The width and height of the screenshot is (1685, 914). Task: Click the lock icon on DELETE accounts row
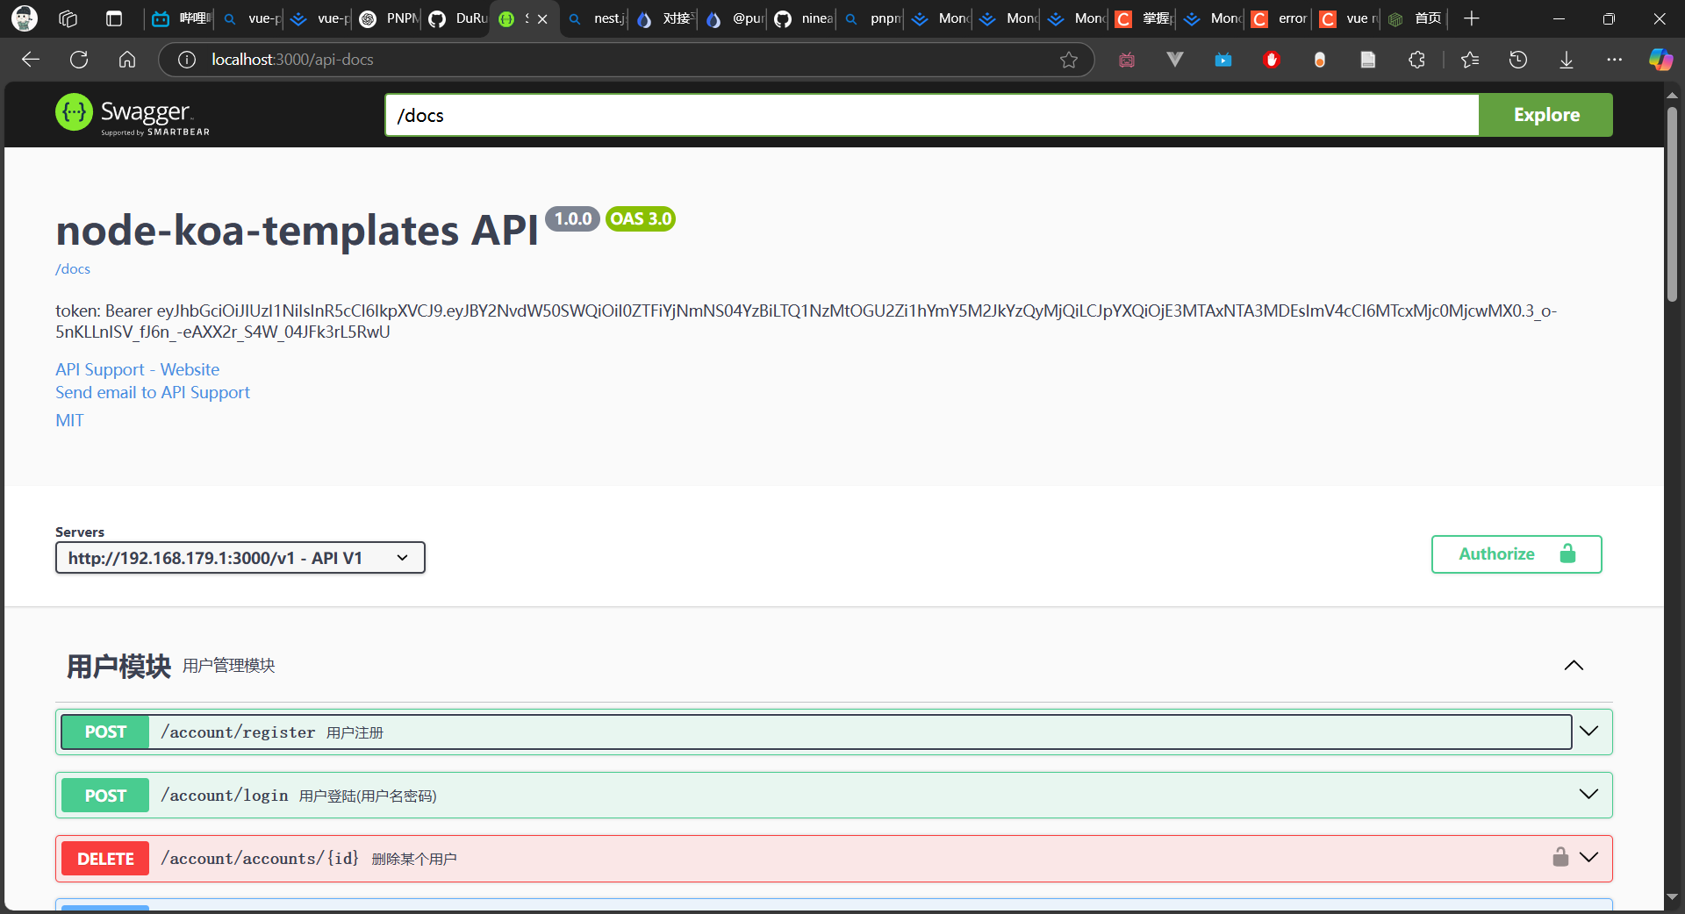[1560, 858]
